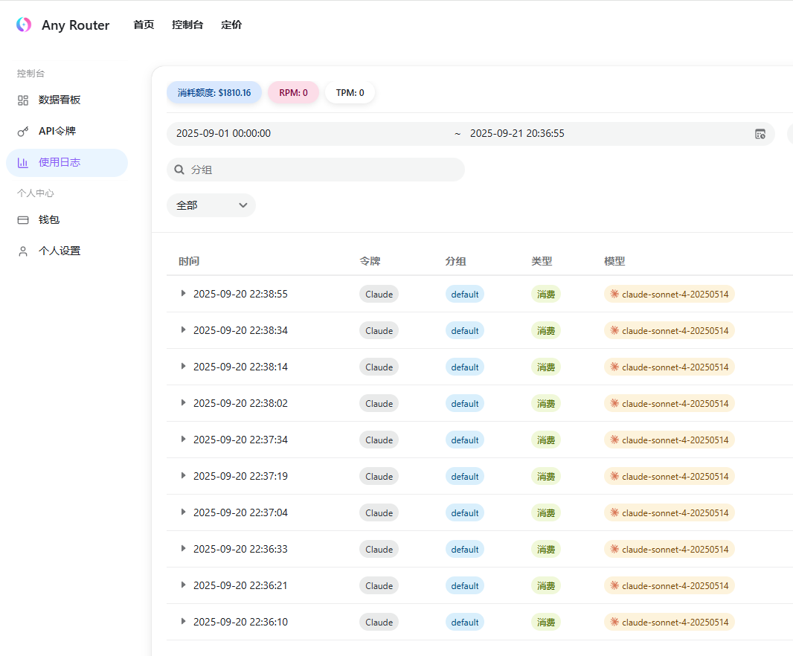
Task: Click the RPM: 0 badge
Action: click(x=293, y=92)
